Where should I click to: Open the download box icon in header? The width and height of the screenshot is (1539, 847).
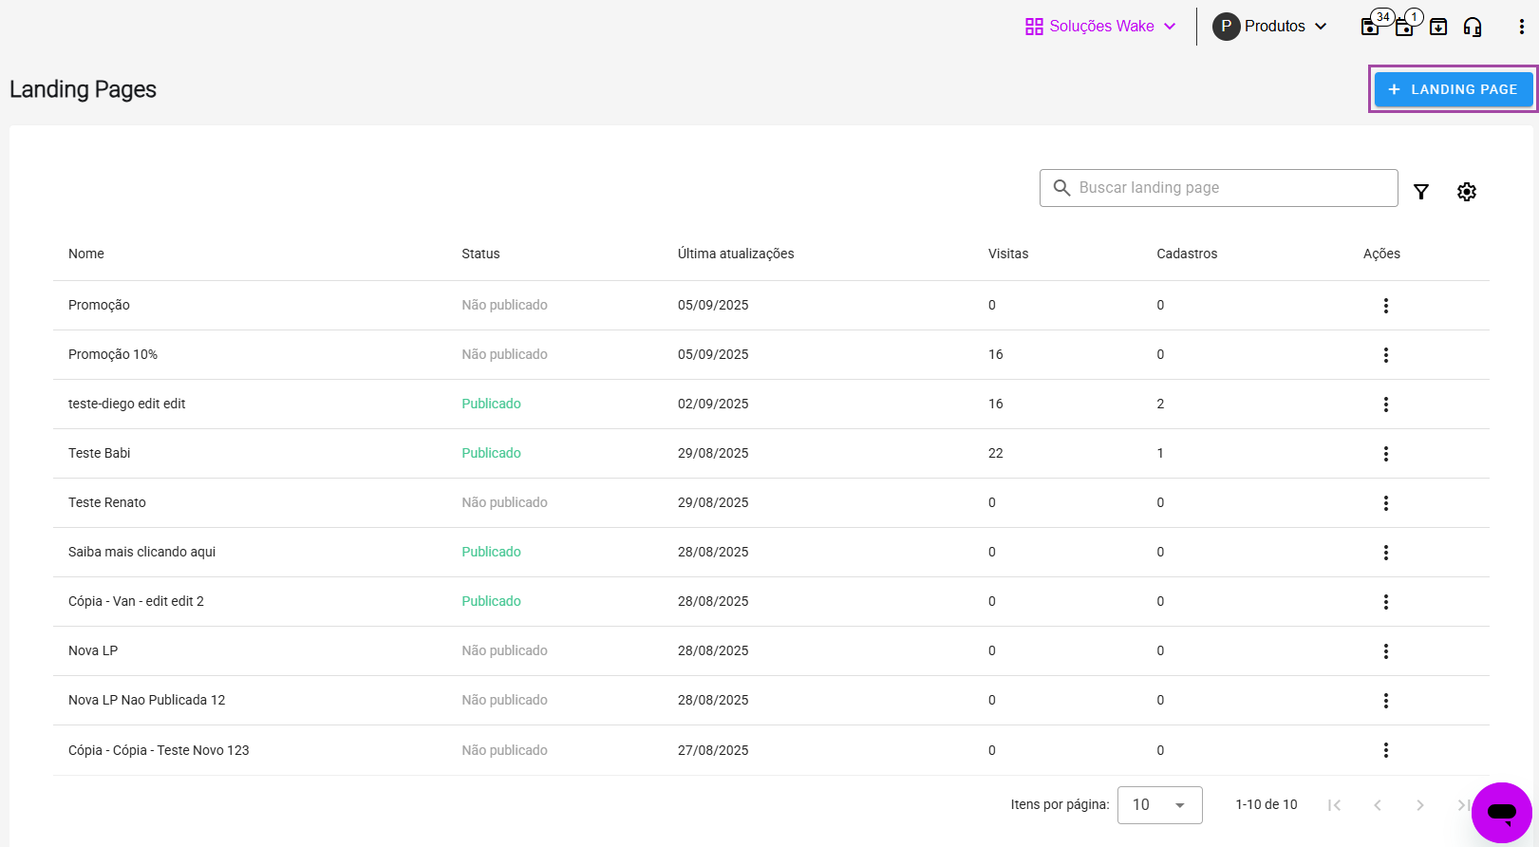tap(1437, 27)
